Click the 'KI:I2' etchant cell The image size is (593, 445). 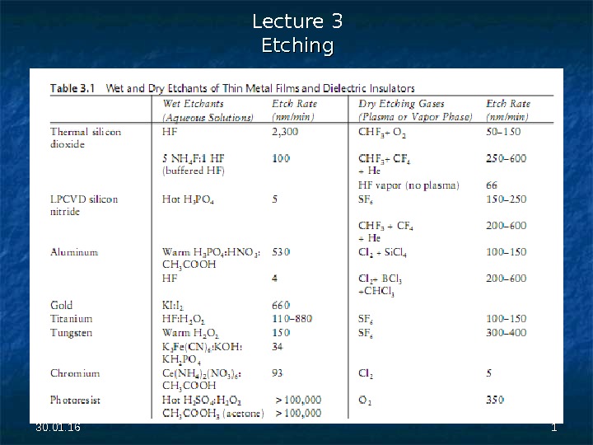pos(173,306)
